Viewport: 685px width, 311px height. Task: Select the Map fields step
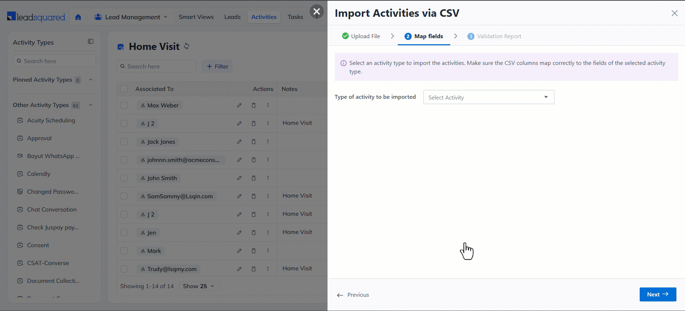[424, 36]
